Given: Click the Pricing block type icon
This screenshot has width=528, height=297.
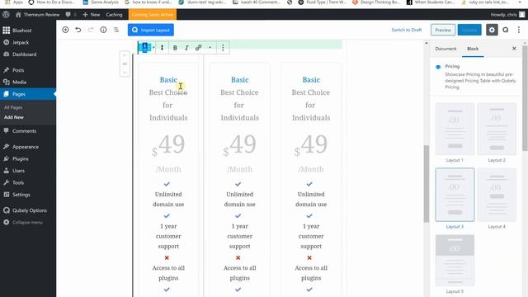Looking at the screenshot, I should click(x=145, y=48).
